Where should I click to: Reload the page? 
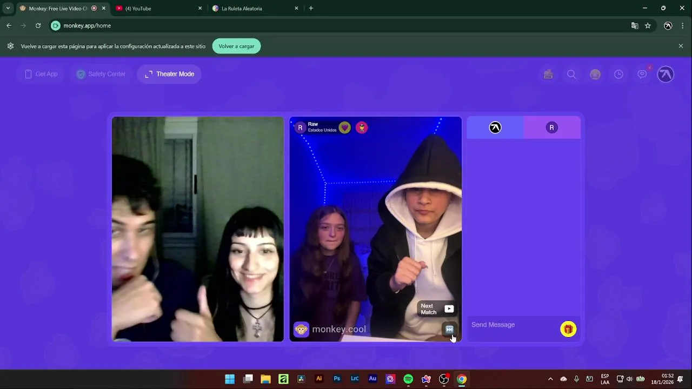click(38, 25)
